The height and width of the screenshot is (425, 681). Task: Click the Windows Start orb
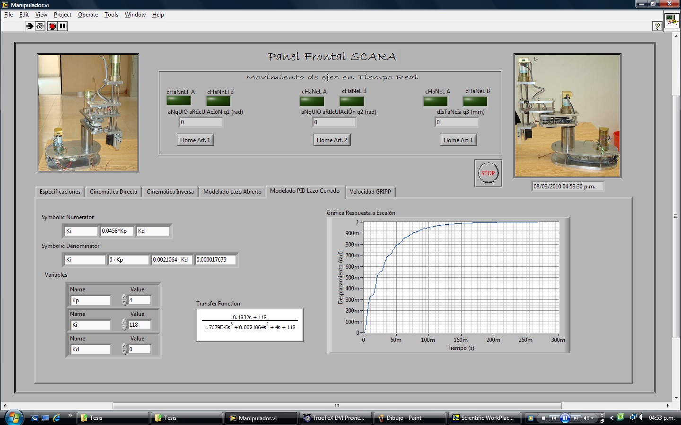(14, 417)
